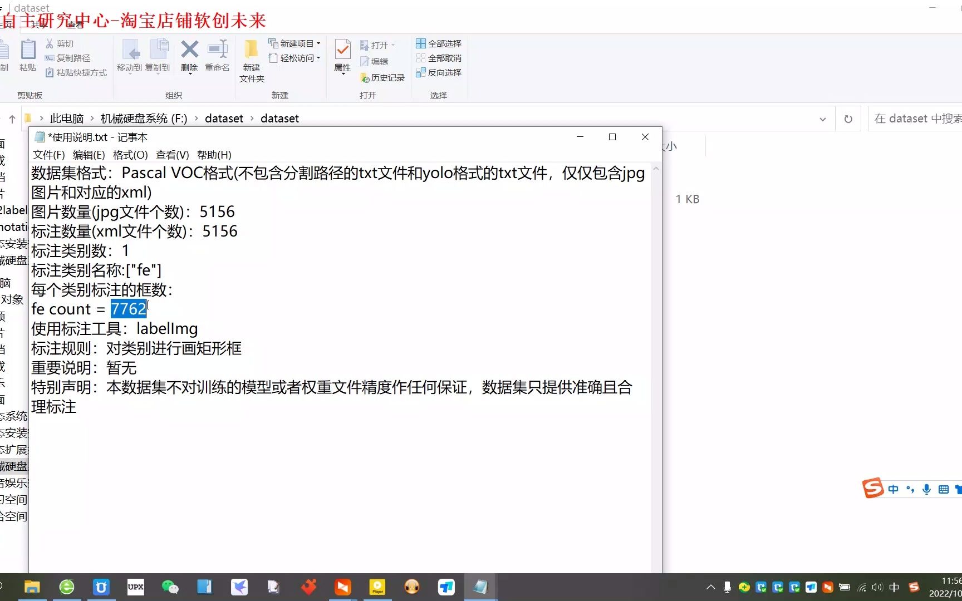Open the New item (新建项目) dropdown
The height and width of the screenshot is (601, 962).
(295, 43)
